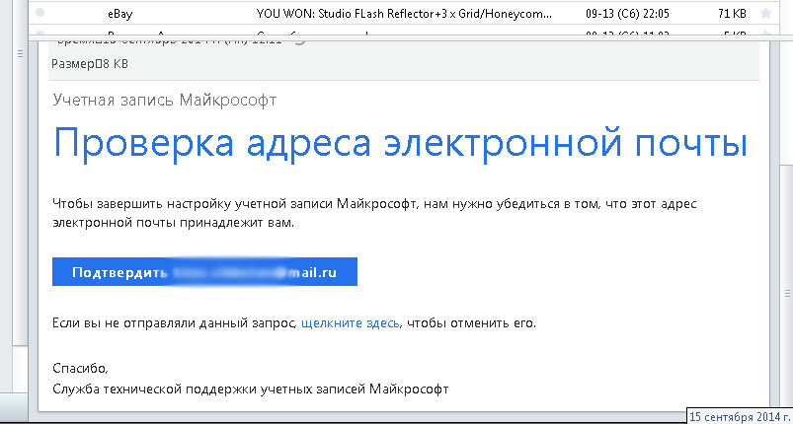Click the Учетная запись Майкрософт label

pyautogui.click(x=164, y=100)
